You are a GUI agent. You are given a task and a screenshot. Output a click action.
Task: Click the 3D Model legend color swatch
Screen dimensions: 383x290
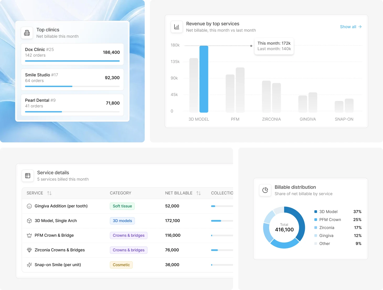(316, 212)
